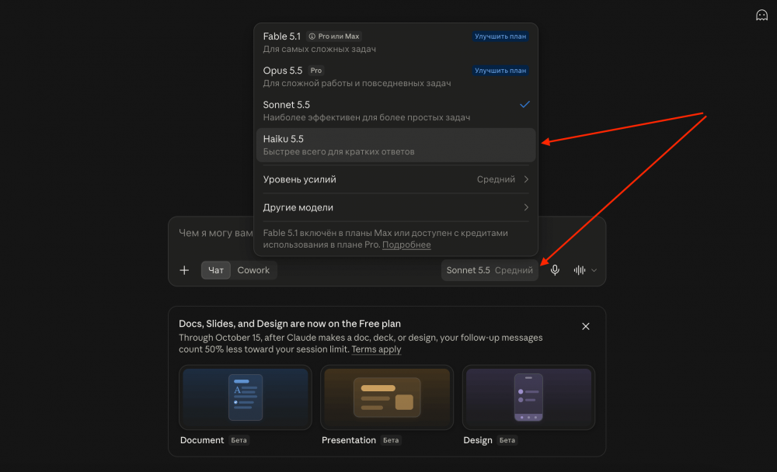Select the Haiku 5.5 model

(396, 145)
